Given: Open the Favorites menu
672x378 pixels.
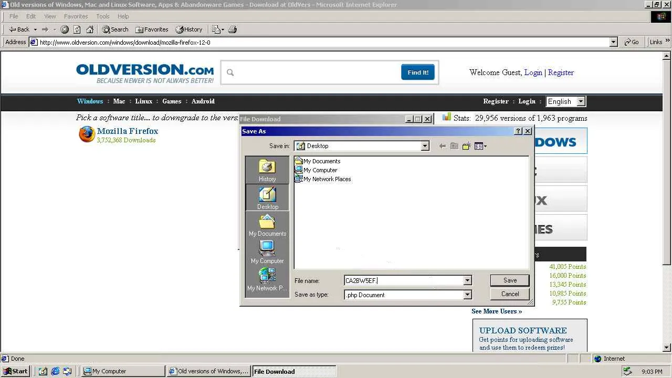Looking at the screenshot, I should [76, 16].
